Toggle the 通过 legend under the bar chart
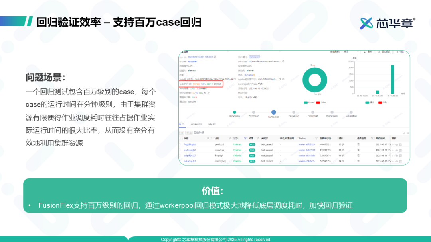Viewport: 431px width, 242px height. pyautogui.click(x=370, y=103)
